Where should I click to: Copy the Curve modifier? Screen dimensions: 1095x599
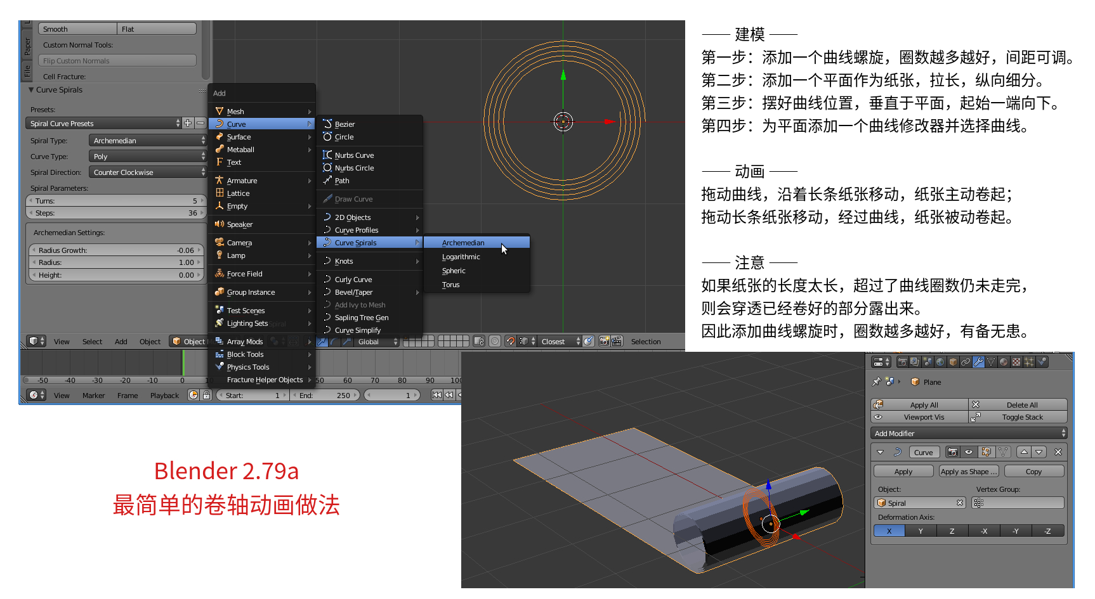click(1034, 472)
